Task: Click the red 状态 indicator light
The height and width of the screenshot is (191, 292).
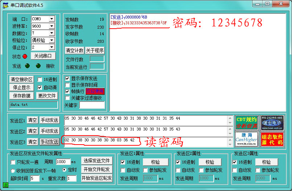Action: pos(25,57)
